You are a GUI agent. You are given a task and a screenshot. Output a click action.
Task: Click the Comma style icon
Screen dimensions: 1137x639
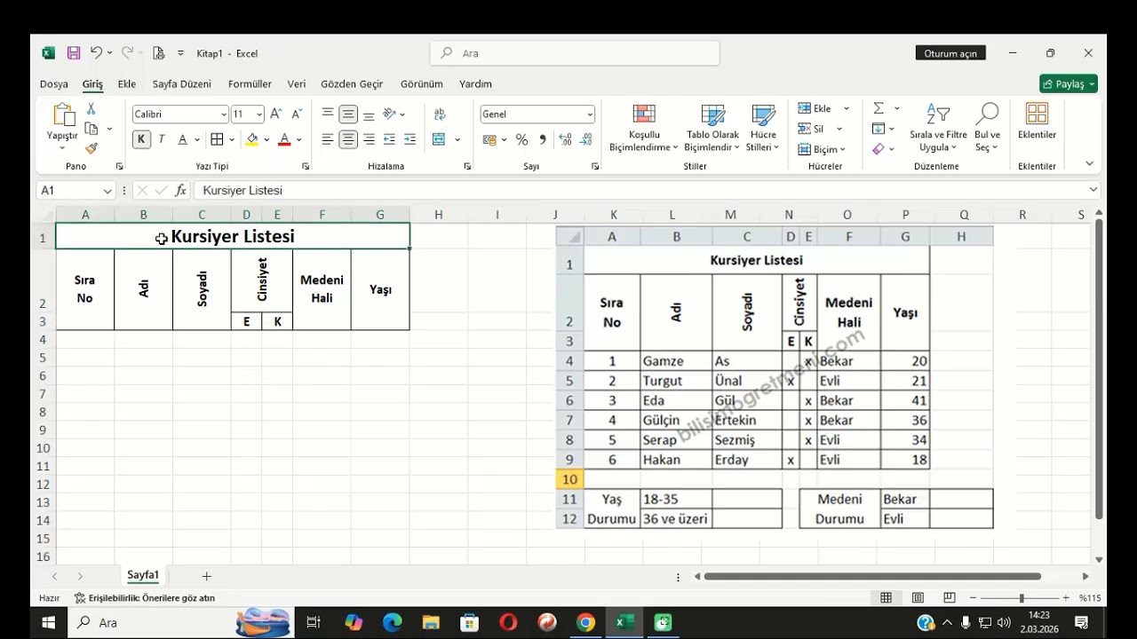coord(541,139)
